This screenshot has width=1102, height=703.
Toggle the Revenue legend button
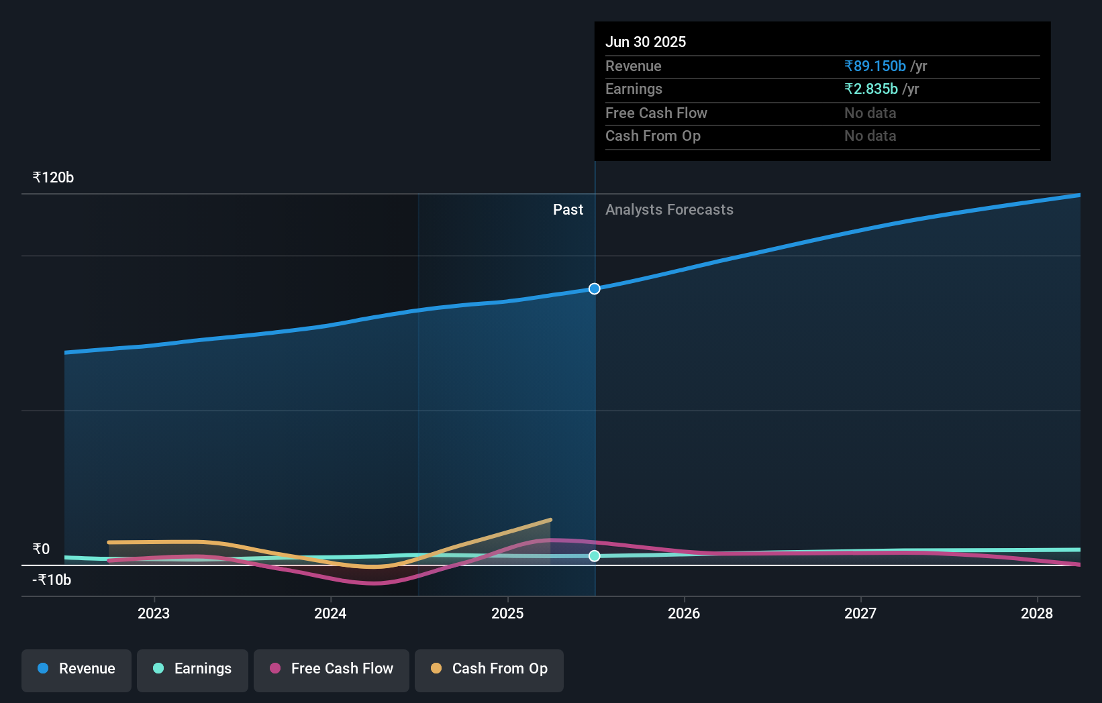click(77, 670)
